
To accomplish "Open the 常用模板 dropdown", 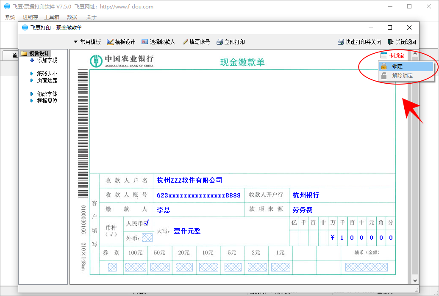I will coord(87,42).
